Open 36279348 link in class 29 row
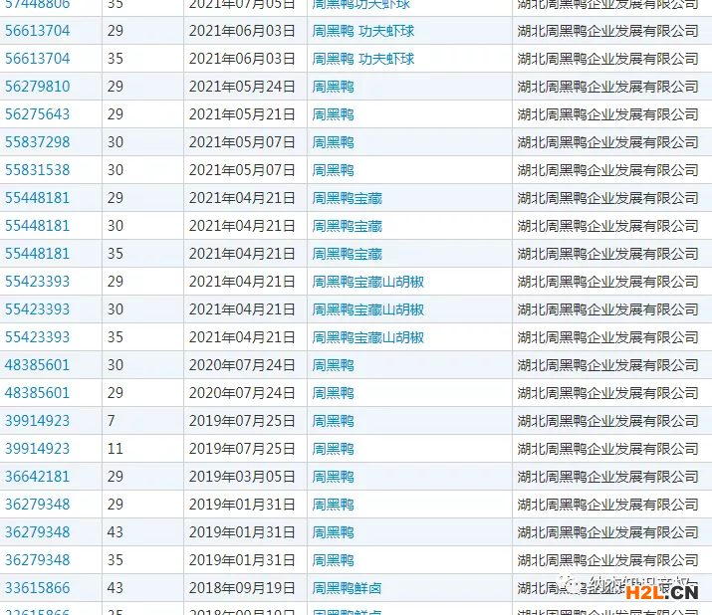This screenshot has width=712, height=615. pos(37,505)
